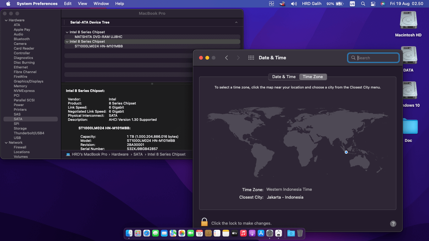
Task: Open the US input source menu
Action: tap(352, 4)
